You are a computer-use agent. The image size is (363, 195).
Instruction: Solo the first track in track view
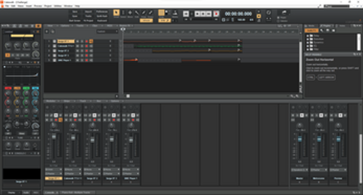click(82, 41)
